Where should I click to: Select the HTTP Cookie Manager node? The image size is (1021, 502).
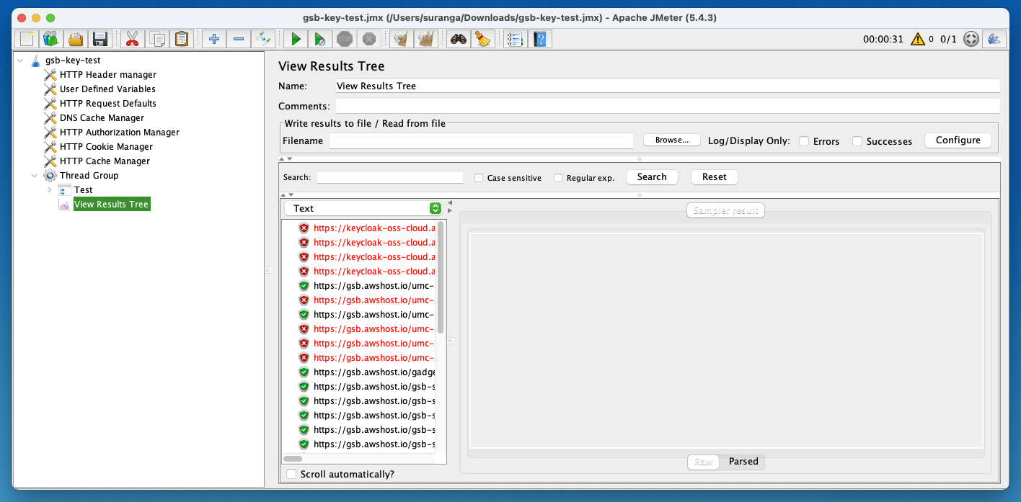coord(107,146)
